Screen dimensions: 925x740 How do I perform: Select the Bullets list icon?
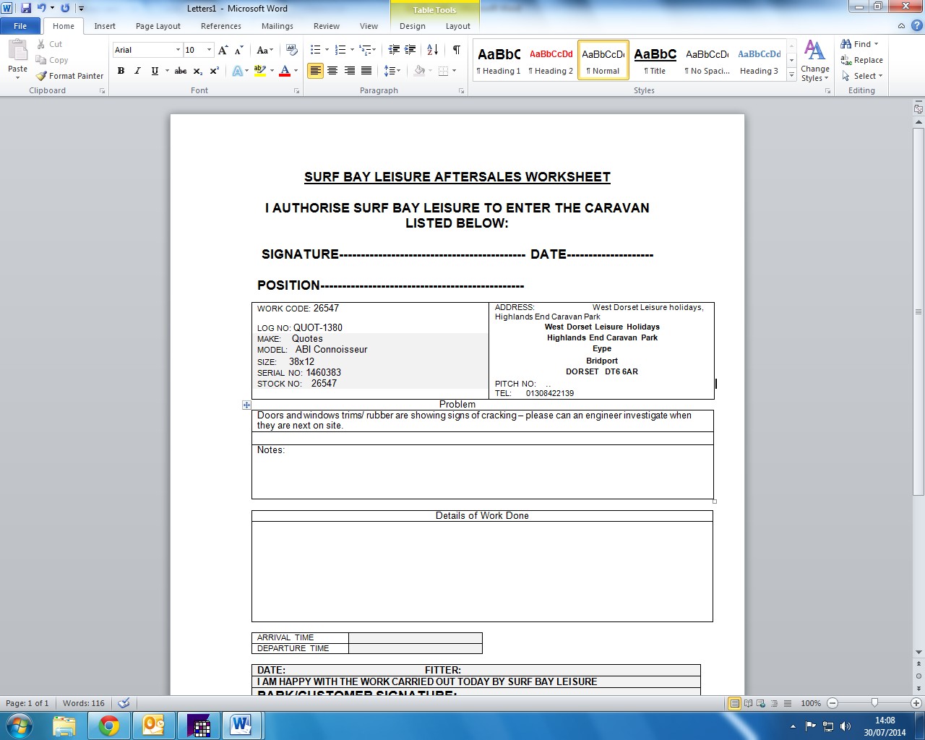(316, 50)
